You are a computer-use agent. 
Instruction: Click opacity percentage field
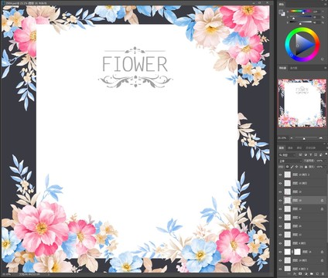[319, 161]
